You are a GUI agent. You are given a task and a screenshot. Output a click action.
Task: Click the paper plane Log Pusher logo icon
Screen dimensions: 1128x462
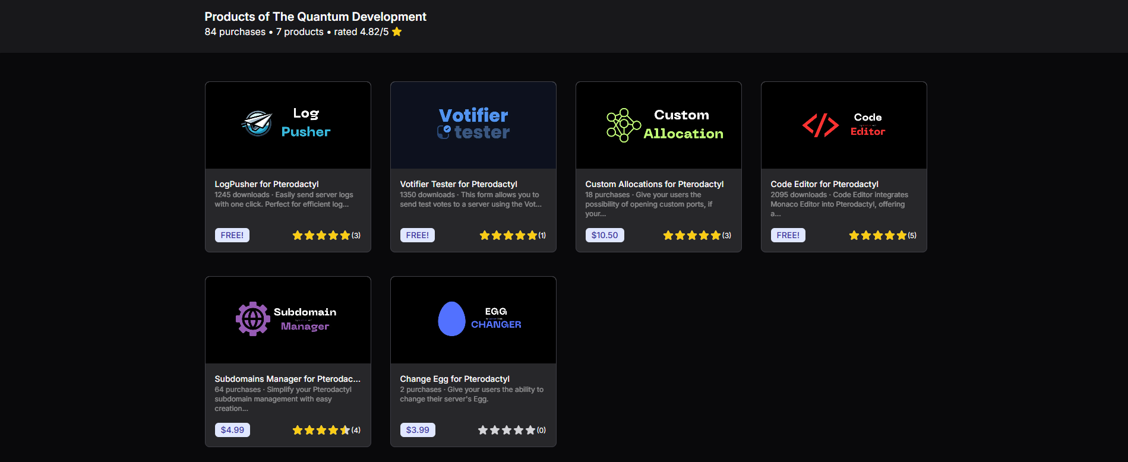tap(257, 123)
